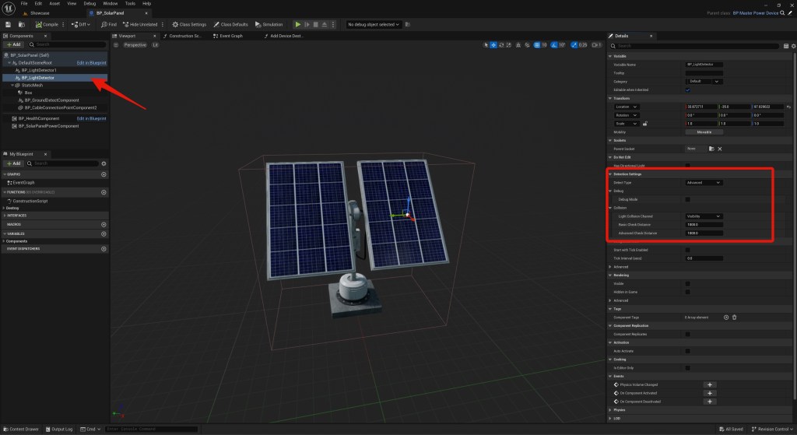Viewport: 797px width, 435px height.
Task: Toggle Editable when Inherited checkbox
Action: pos(687,89)
